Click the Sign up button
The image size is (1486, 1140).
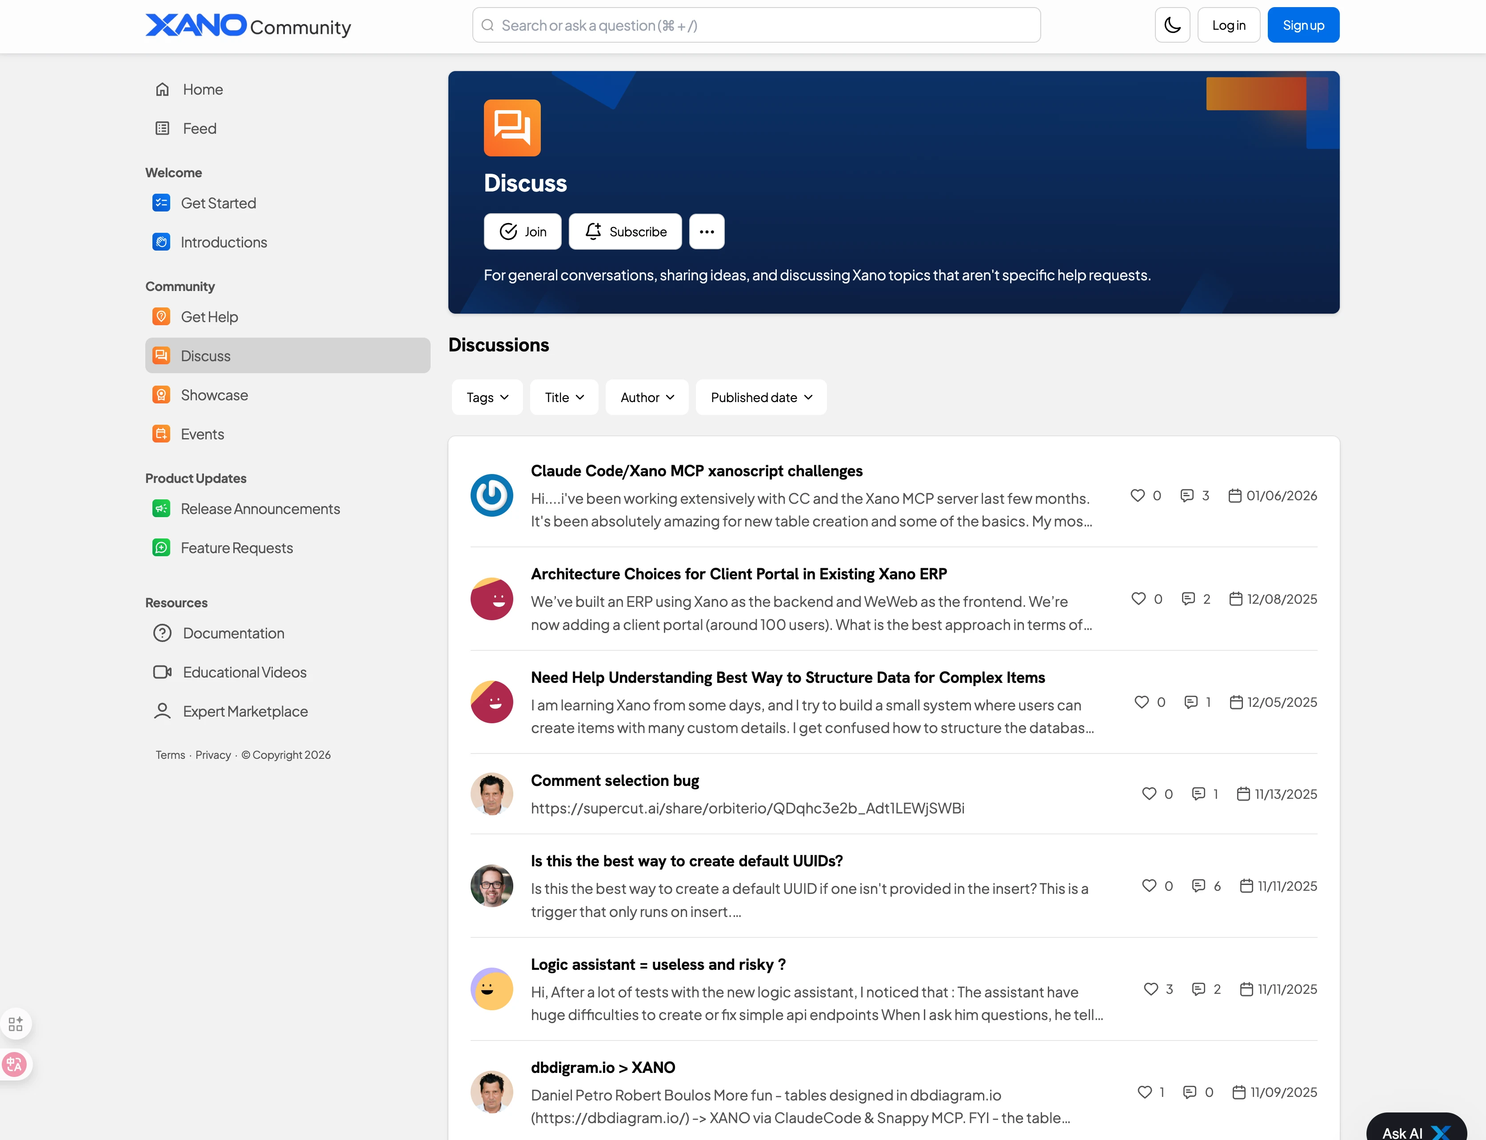(x=1303, y=25)
